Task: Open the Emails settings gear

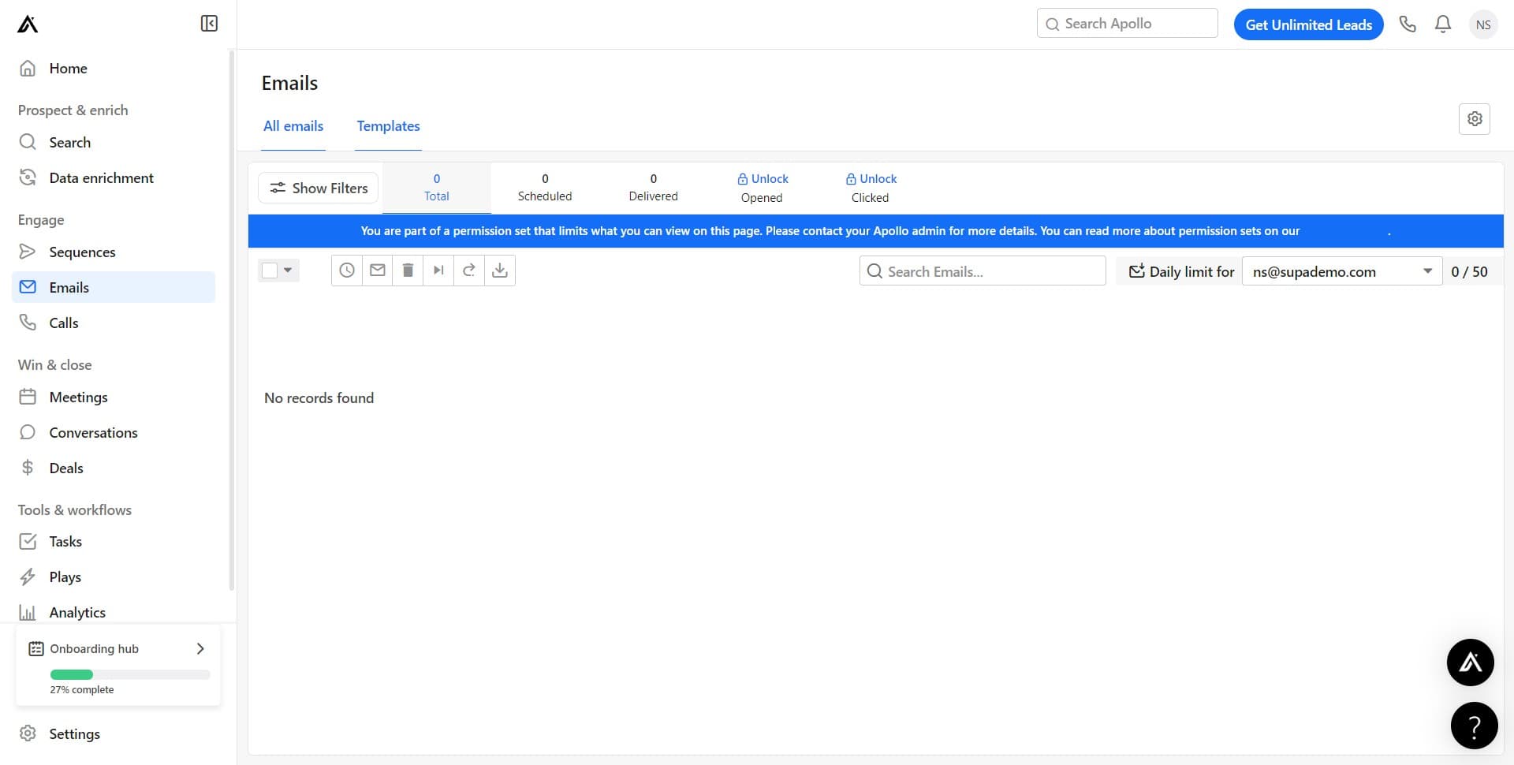Action: click(x=1475, y=118)
